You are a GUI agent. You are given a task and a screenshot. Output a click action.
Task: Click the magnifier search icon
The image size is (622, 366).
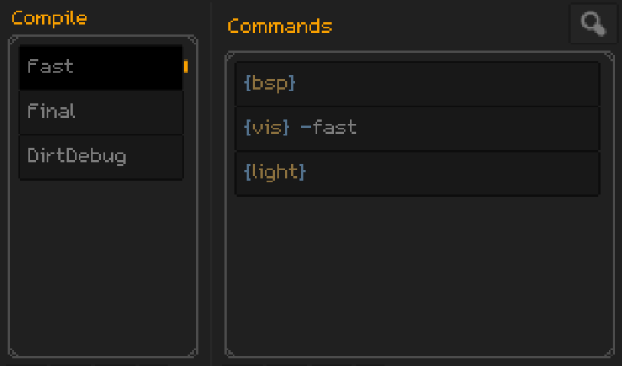click(592, 23)
